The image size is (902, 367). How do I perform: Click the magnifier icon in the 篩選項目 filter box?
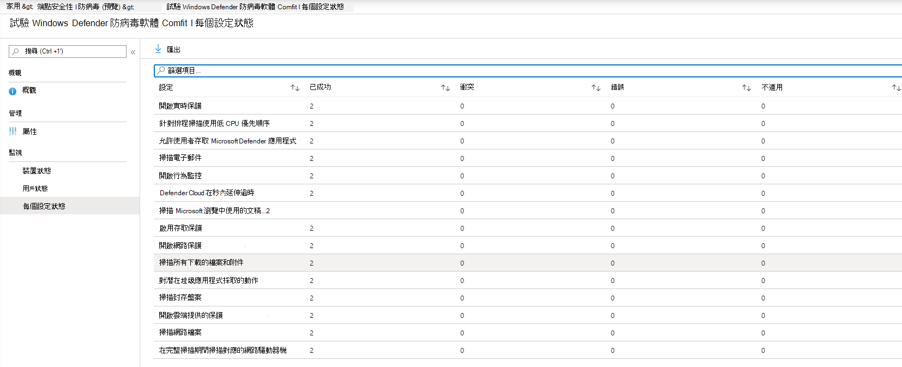coord(161,70)
